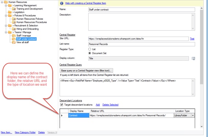Screen dimensions: 208x137
Task: Click the Human Resources root folder icon
Action: click(6, 2)
